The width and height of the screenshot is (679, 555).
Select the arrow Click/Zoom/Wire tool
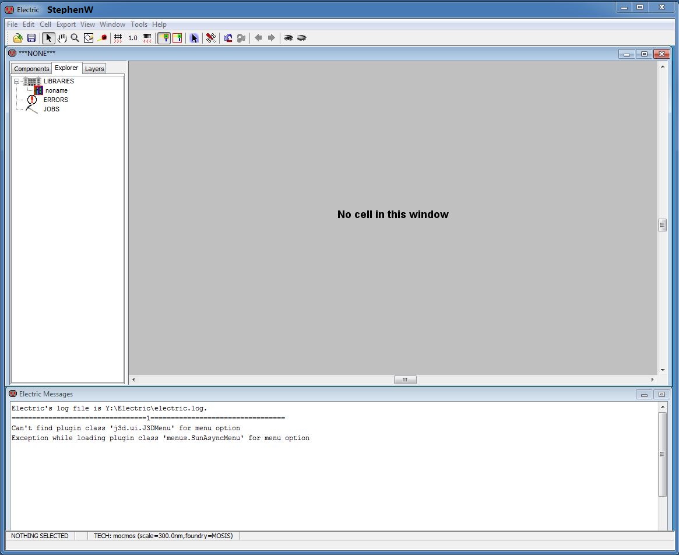pos(48,38)
